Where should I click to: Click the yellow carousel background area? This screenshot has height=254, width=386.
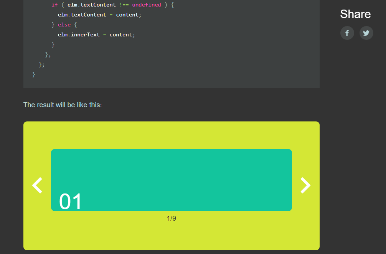click(x=171, y=238)
